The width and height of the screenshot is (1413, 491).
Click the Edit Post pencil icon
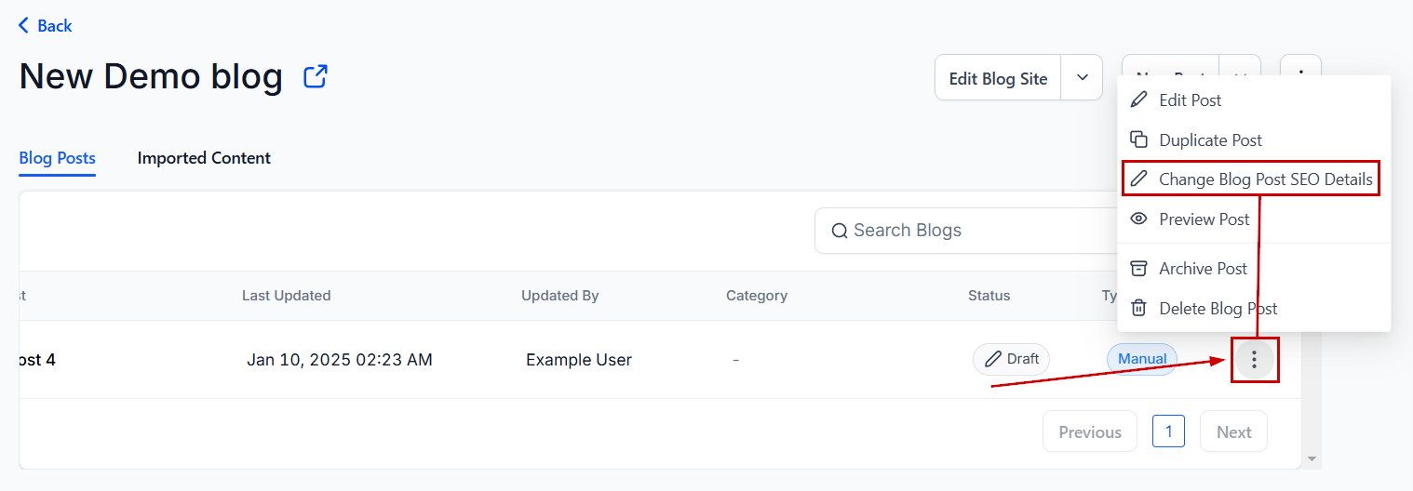point(1138,100)
